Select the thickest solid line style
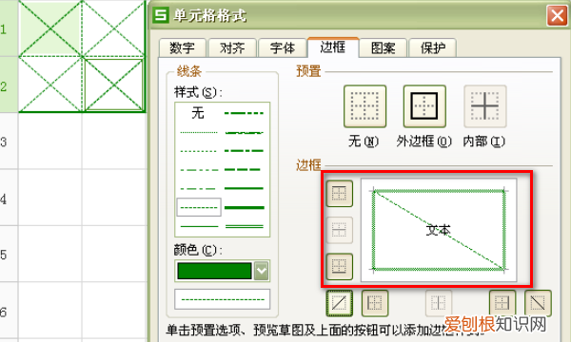This screenshot has height=342, width=571. click(244, 208)
